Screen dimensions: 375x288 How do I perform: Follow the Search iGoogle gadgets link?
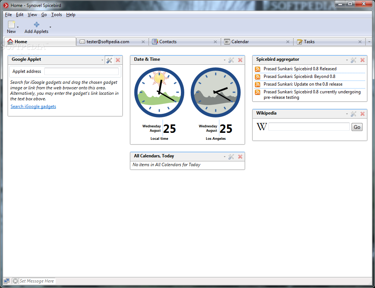coord(33,106)
